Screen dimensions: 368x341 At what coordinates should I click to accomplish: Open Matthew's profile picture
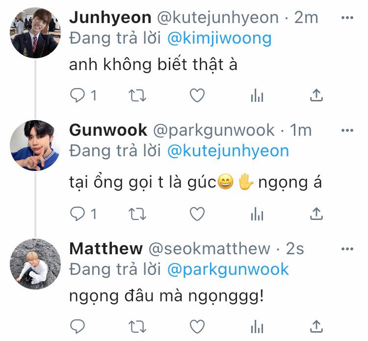(x=35, y=264)
